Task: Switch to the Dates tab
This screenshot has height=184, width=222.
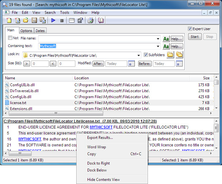Action: 40,30
